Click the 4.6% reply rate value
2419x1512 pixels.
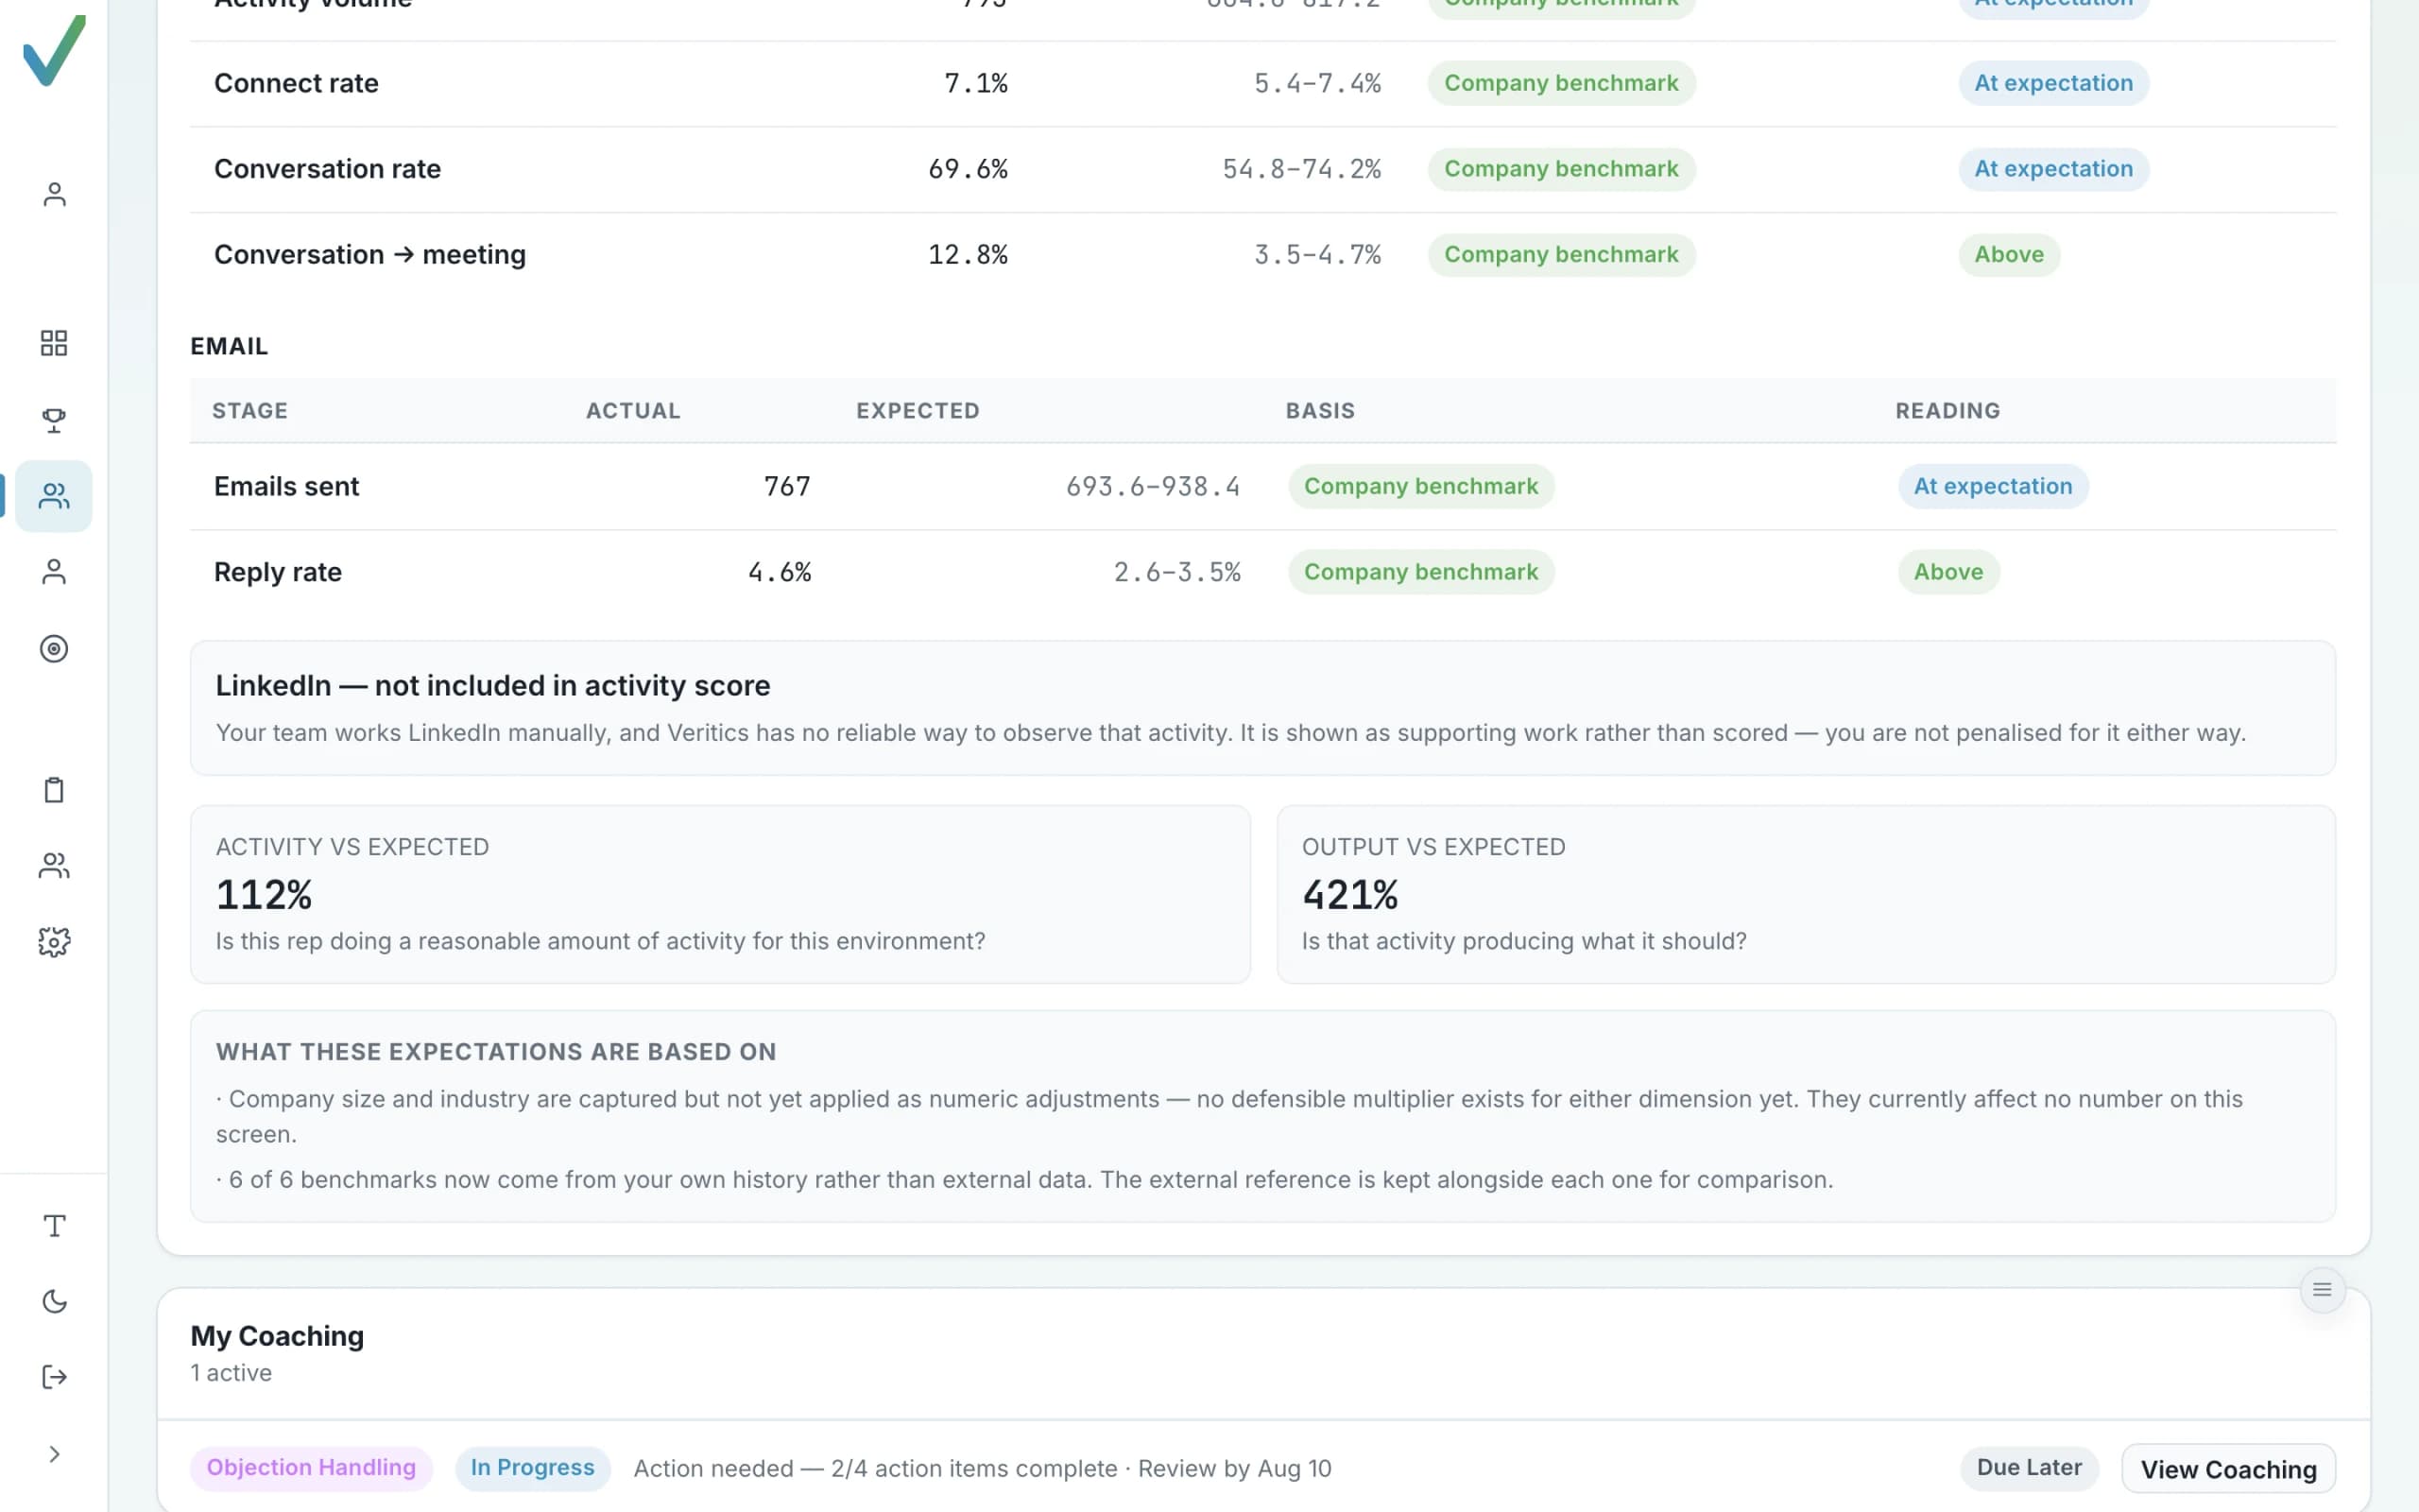click(780, 573)
